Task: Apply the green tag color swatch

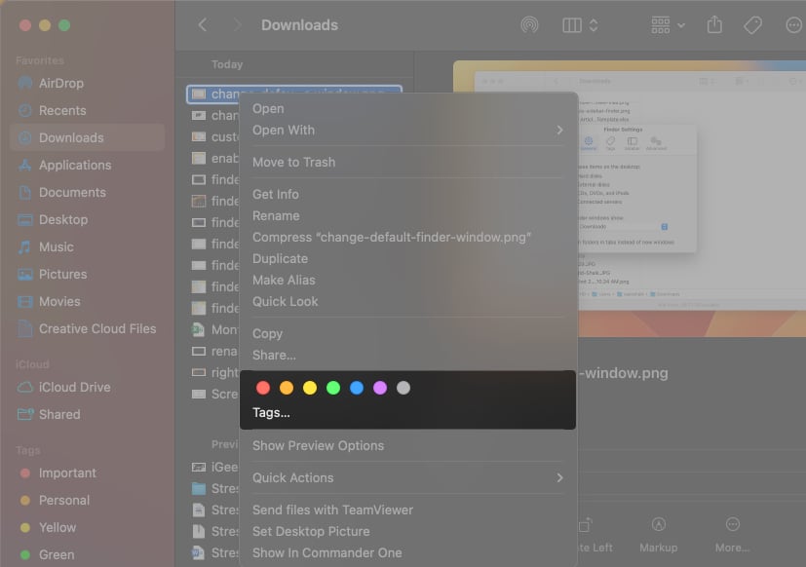Action: (333, 387)
